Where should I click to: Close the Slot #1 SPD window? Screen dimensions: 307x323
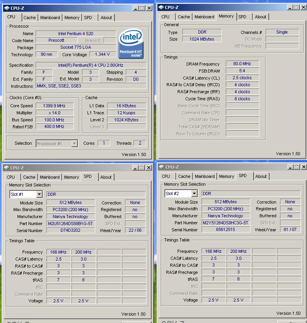(x=149, y=168)
